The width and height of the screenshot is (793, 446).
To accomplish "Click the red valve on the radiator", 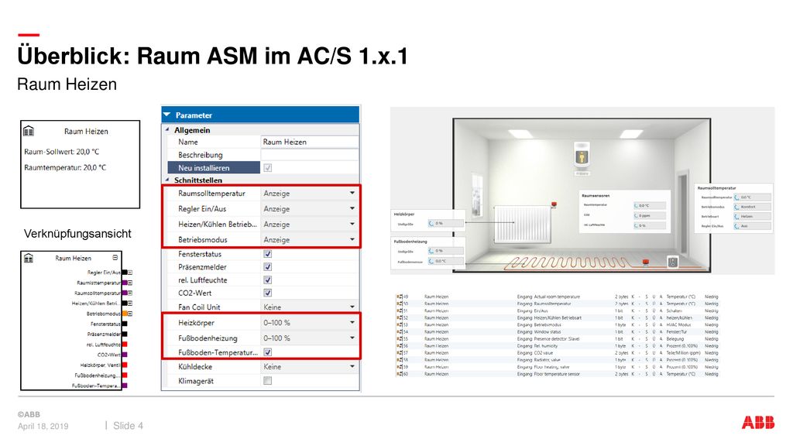I will [554, 204].
